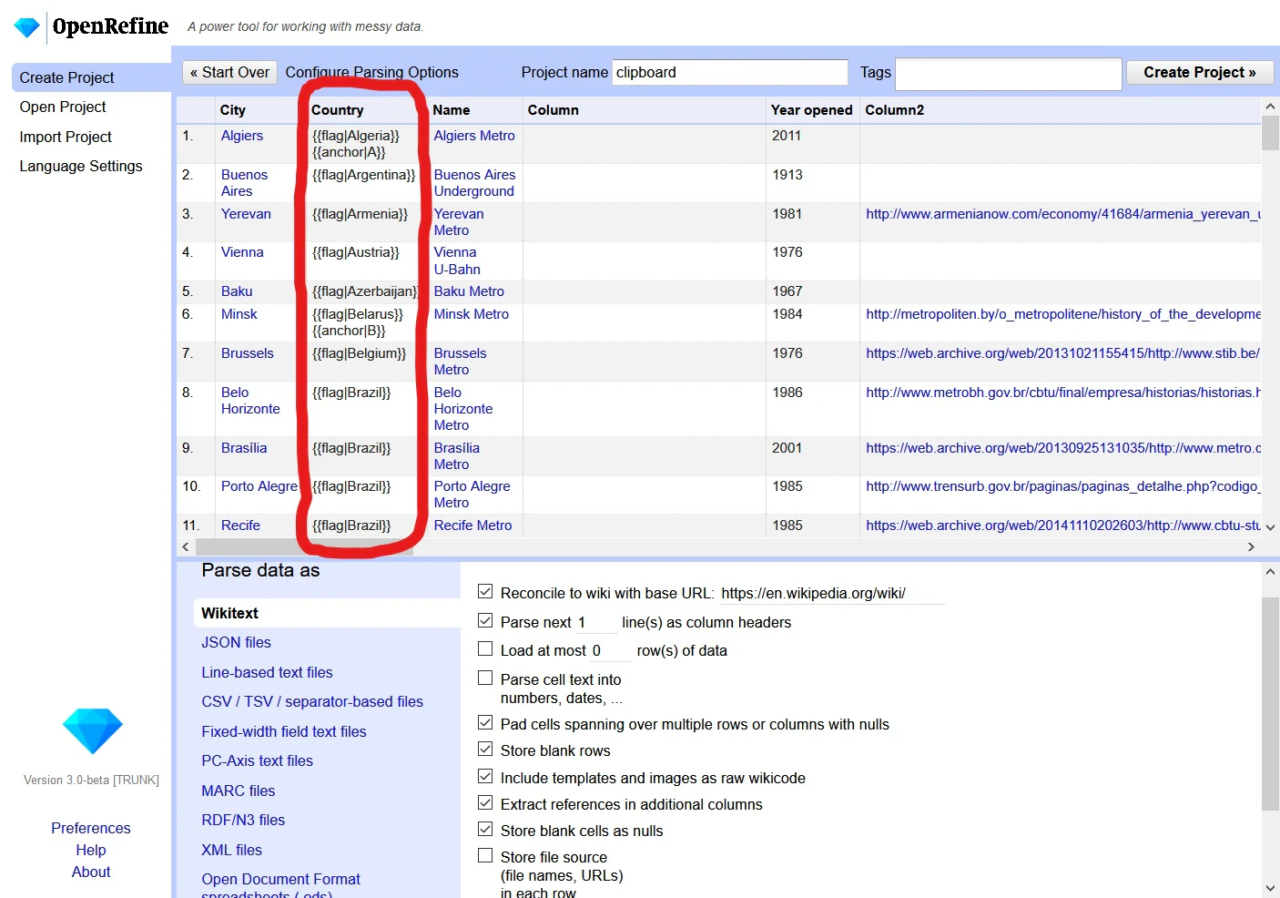The height and width of the screenshot is (898, 1280).
Task: Click the header lines count field
Action: point(595,622)
